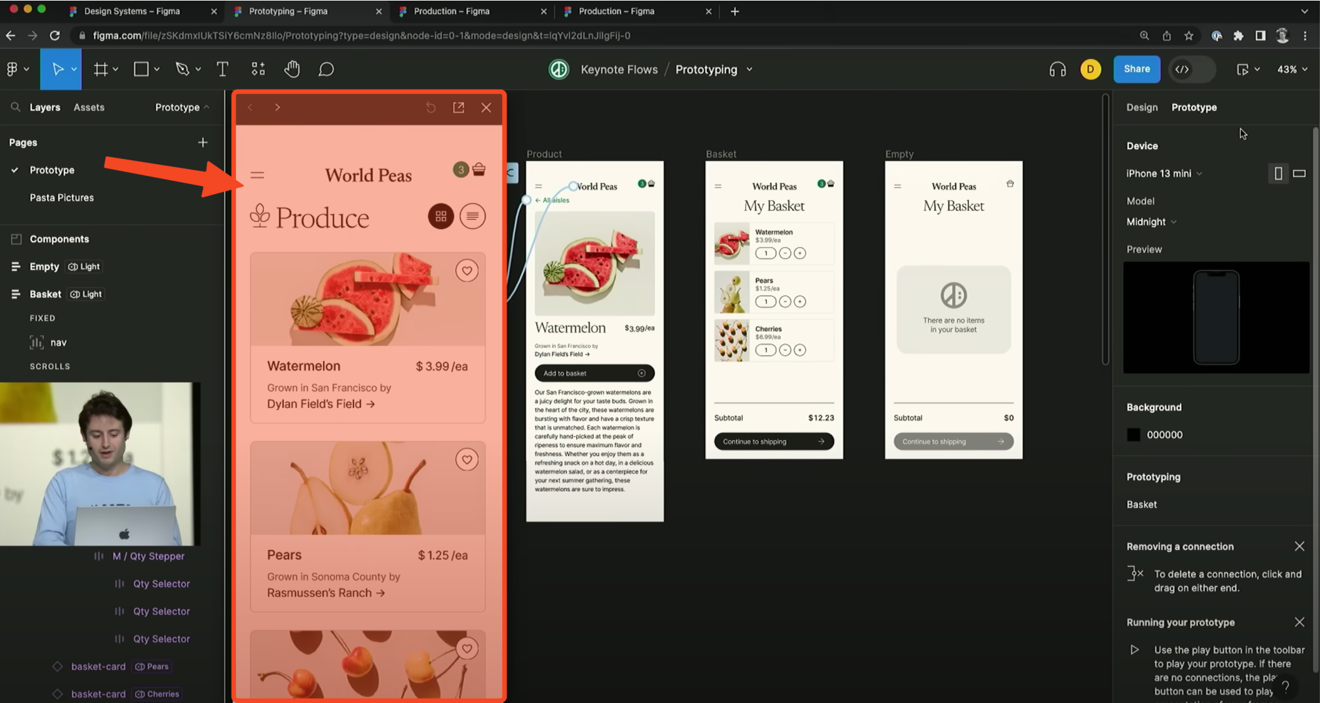Click the audio headphones icon

click(1057, 69)
